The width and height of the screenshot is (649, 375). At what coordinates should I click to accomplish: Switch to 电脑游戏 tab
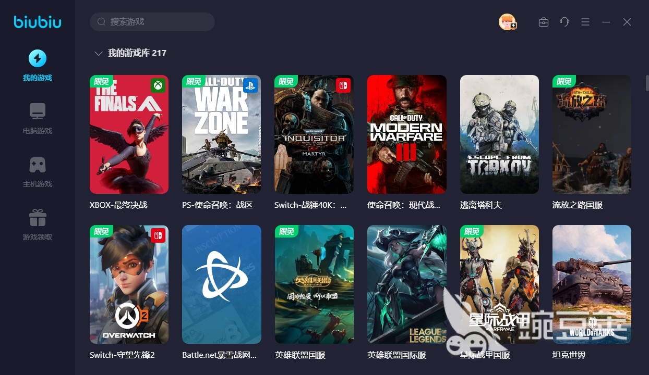pyautogui.click(x=38, y=131)
